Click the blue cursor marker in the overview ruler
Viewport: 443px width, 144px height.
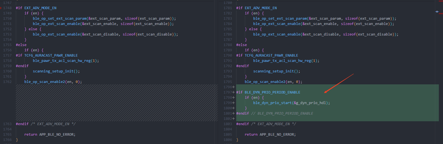click(x=437, y=12)
